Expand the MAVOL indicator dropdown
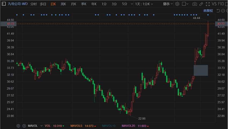This screenshot has width=228, height=129. click(x=41, y=126)
